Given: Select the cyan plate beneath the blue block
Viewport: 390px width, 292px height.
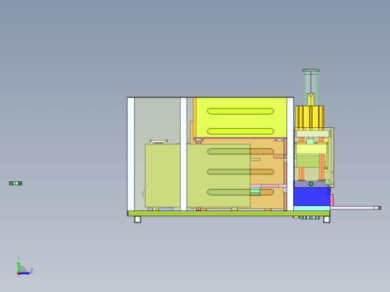Looking at the screenshot, I should coord(312,208).
